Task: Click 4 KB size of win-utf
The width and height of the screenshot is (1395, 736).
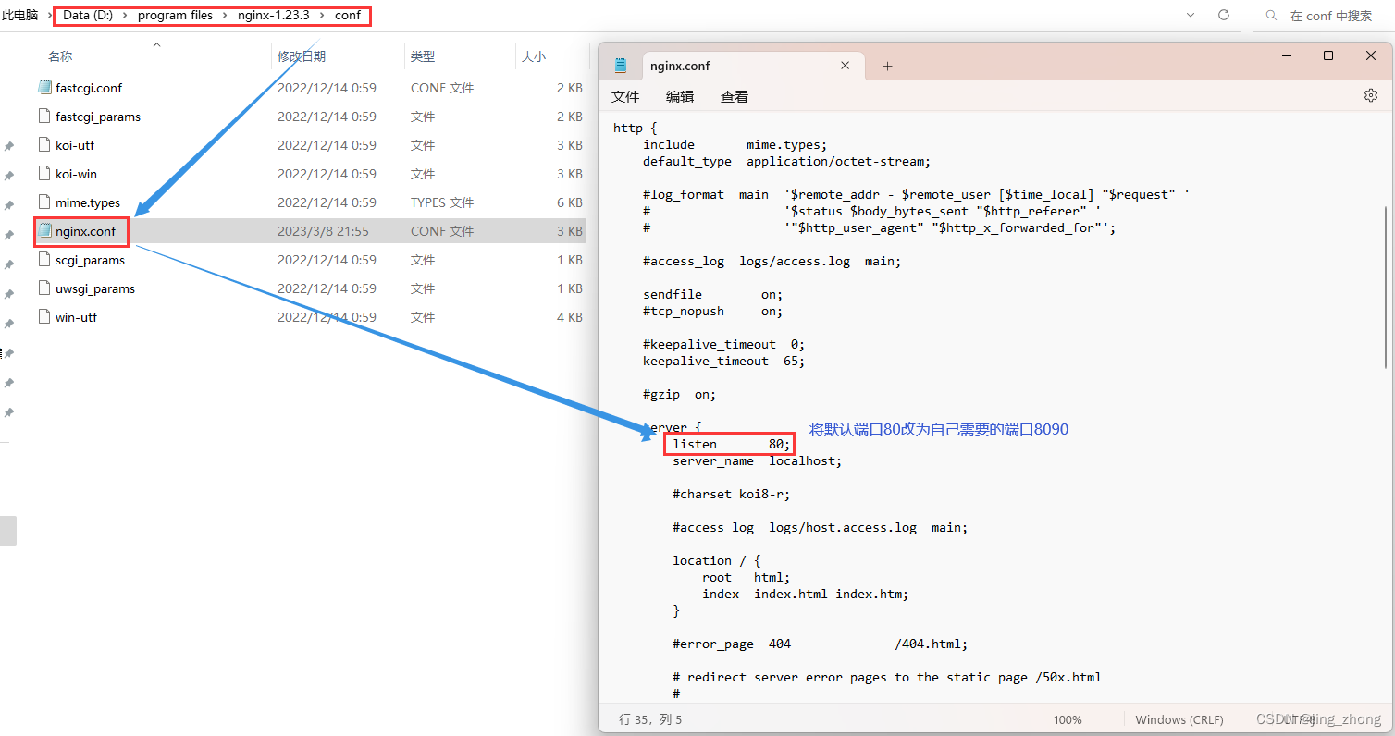Action: [570, 317]
